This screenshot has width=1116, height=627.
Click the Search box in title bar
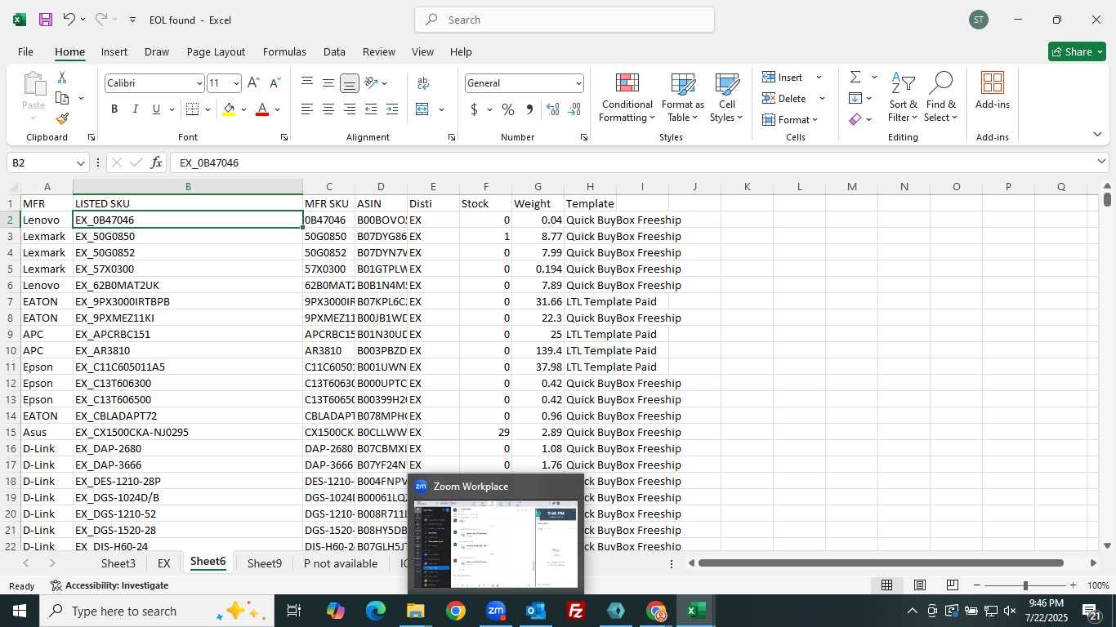pos(565,20)
